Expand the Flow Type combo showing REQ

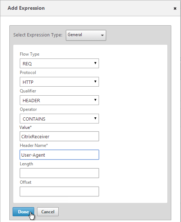click(x=59, y=63)
